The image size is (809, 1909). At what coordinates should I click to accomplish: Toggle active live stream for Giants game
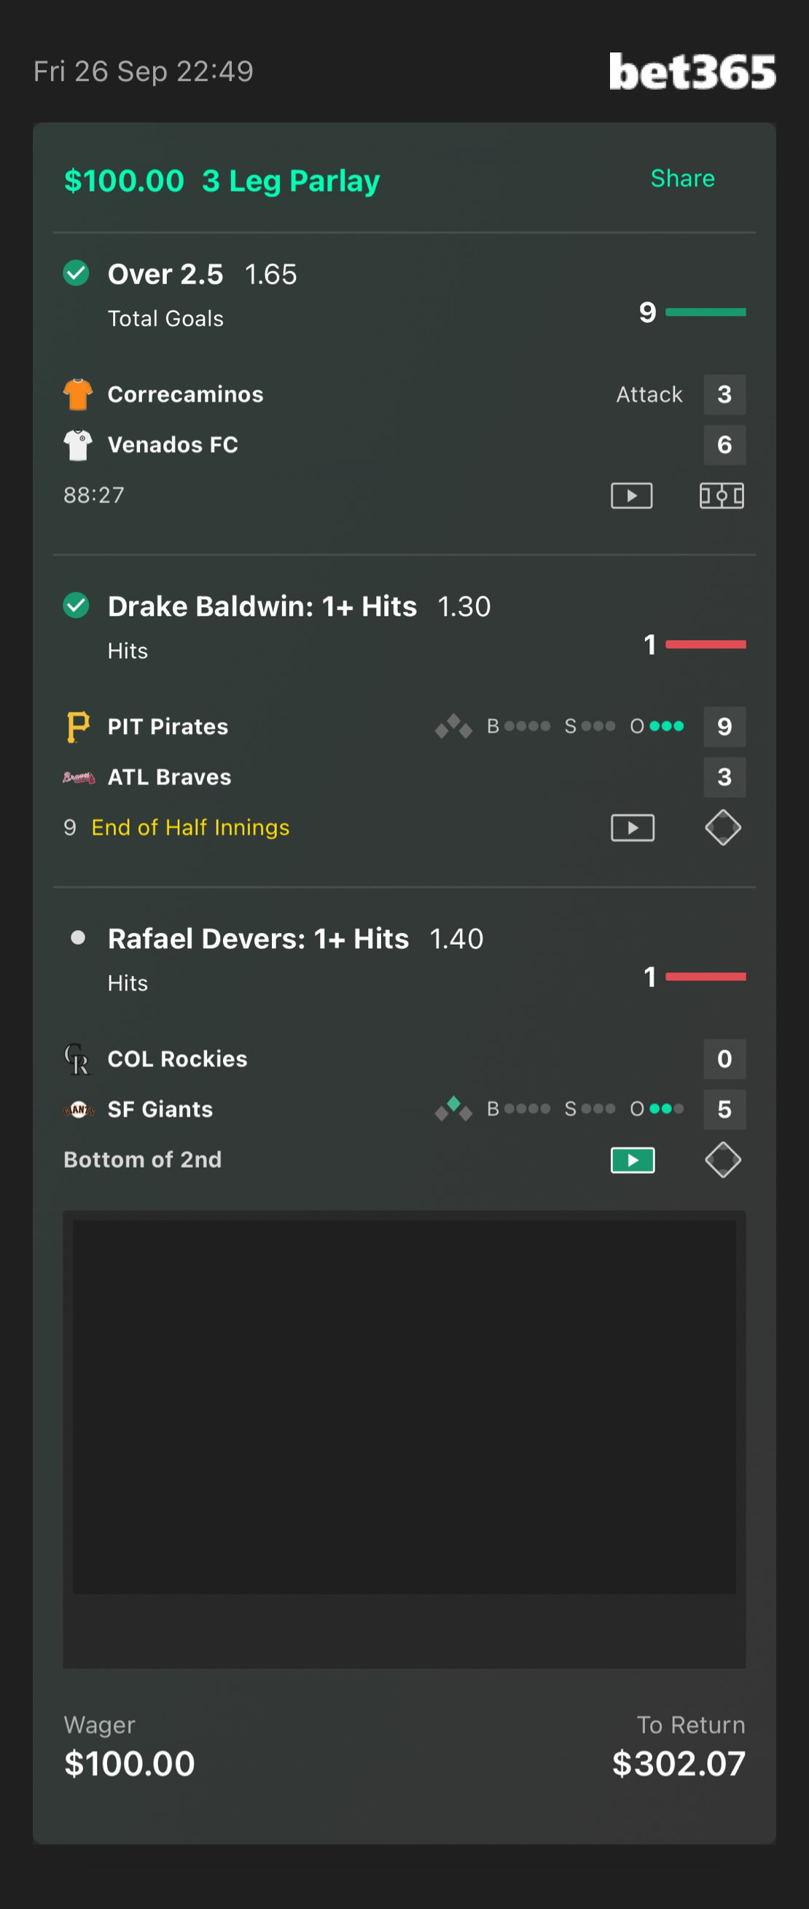[x=632, y=1160]
